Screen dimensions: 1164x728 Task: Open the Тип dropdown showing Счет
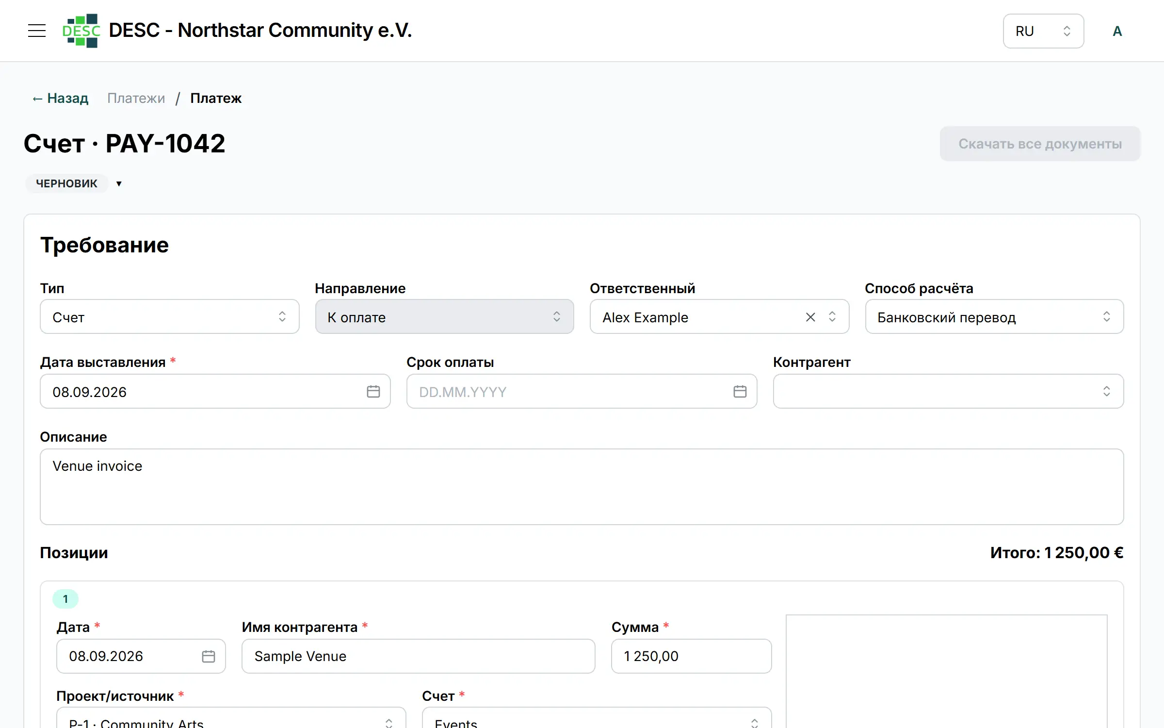click(x=169, y=316)
